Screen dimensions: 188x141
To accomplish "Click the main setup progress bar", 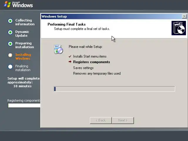I will [114, 89].
